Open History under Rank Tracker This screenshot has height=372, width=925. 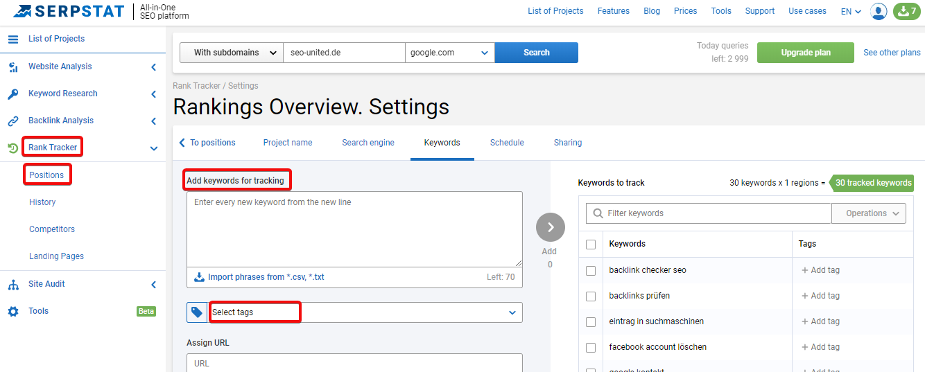pos(42,202)
